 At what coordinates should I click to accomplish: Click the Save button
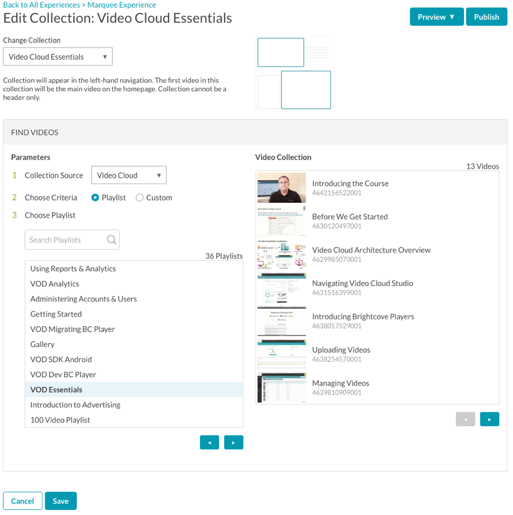click(61, 501)
